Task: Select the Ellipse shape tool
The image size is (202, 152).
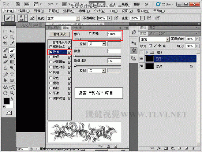Action: point(12,80)
